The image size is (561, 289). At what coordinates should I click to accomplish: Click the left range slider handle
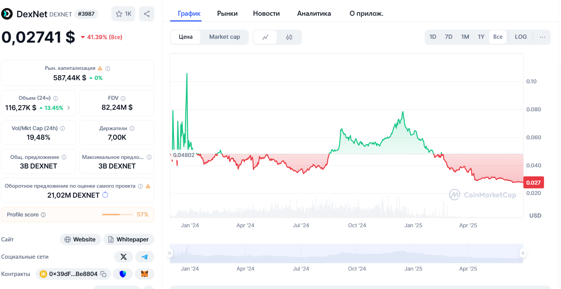tap(170, 253)
